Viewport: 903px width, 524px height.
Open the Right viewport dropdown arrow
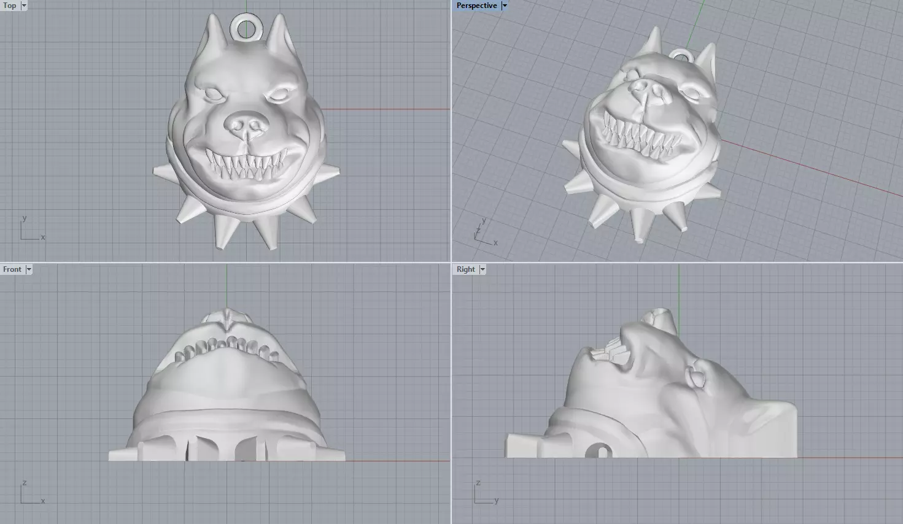(483, 269)
